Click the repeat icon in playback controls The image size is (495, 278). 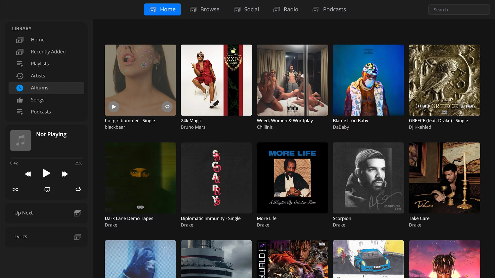click(78, 189)
